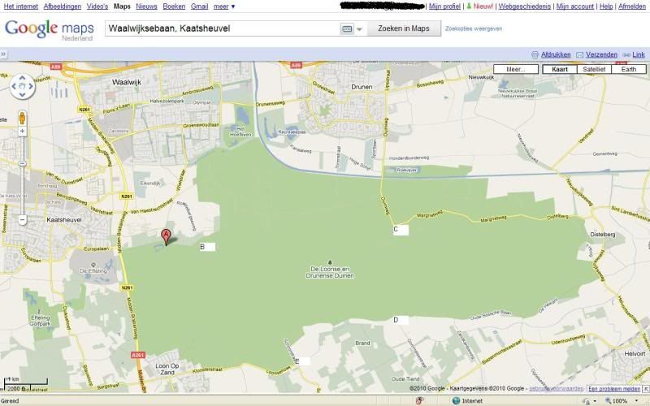Click Afmelden to sign out
Image resolution: width=650 pixels, height=406 pixels.
click(x=632, y=6)
